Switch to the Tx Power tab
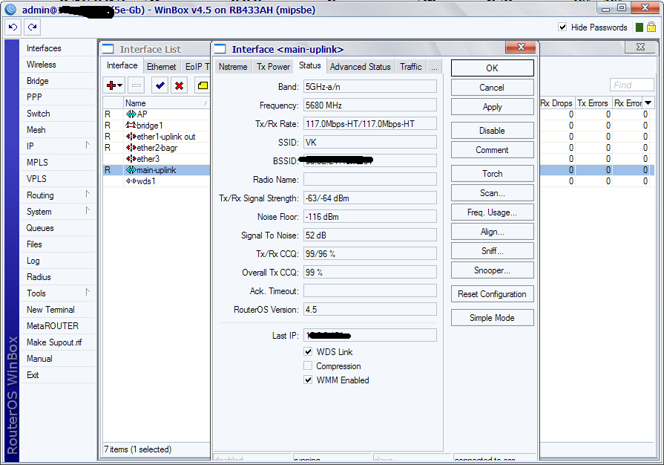The width and height of the screenshot is (664, 465). pos(273,67)
